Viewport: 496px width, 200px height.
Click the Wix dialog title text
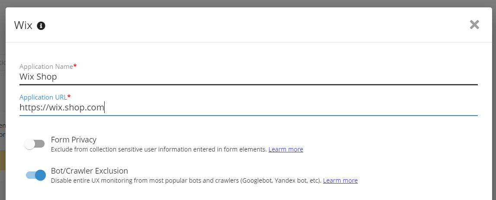click(x=23, y=25)
